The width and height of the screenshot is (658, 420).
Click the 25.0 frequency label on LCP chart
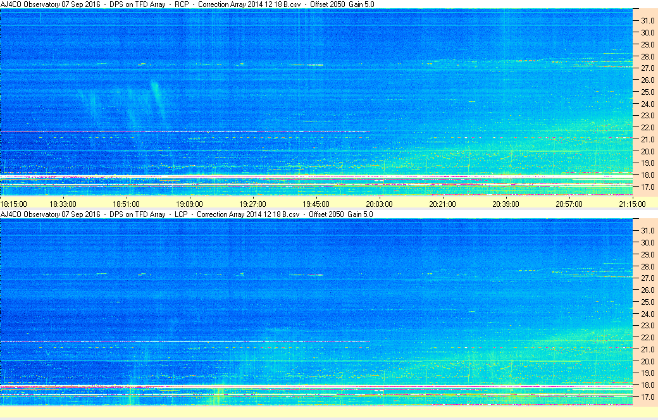pyautogui.click(x=647, y=302)
